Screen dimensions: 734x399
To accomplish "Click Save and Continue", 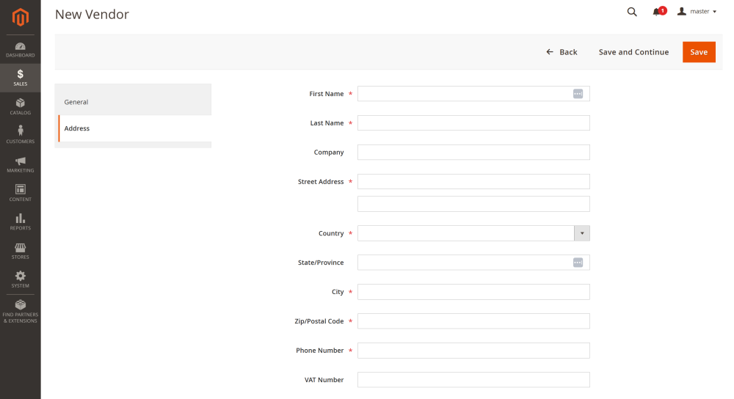I will 633,52.
